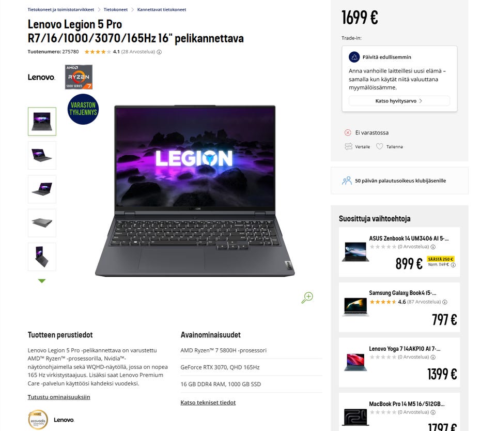The width and height of the screenshot is (496, 431).
Task: Click the AMD Ryzen 7 badge
Action: pyautogui.click(x=79, y=77)
